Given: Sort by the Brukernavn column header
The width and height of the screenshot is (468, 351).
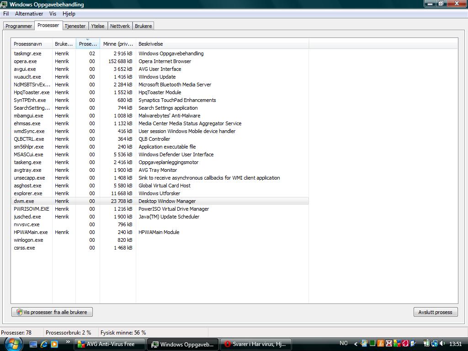Looking at the screenshot, I should [64, 43].
